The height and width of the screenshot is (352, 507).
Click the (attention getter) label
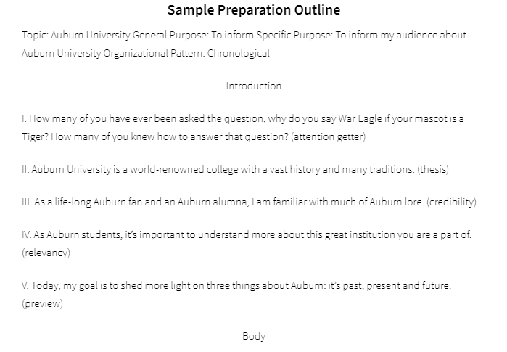pos(328,137)
